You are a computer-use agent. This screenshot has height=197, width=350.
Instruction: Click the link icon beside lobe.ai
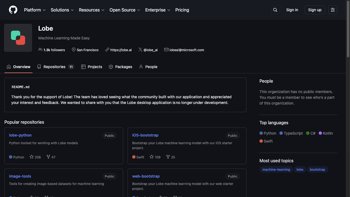[x=107, y=50]
